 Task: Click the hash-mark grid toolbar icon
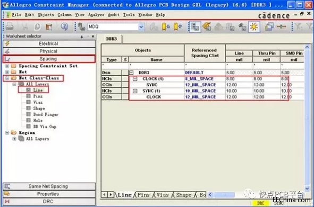tap(242, 26)
